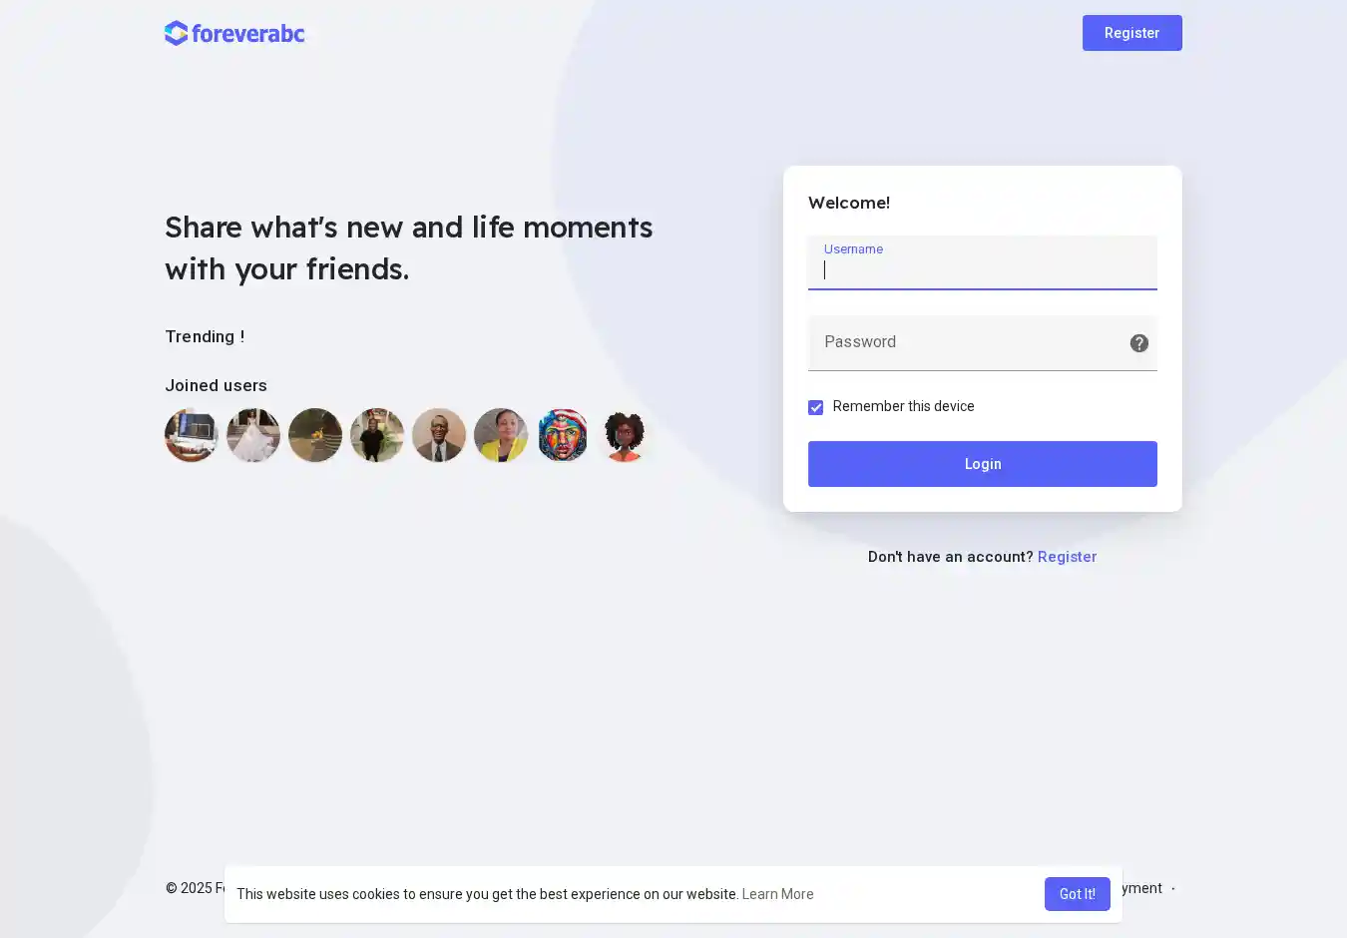1347x938 pixels.
Task: Open the avatar of man in suit and tie
Action: tap(439, 435)
